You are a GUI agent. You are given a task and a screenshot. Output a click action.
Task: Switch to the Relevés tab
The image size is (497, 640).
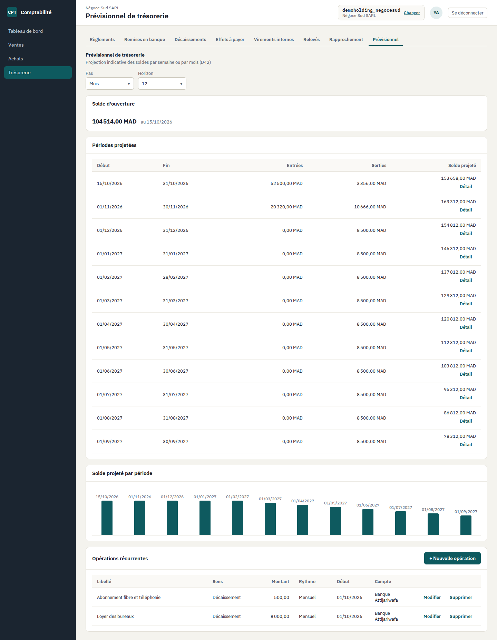pos(312,39)
